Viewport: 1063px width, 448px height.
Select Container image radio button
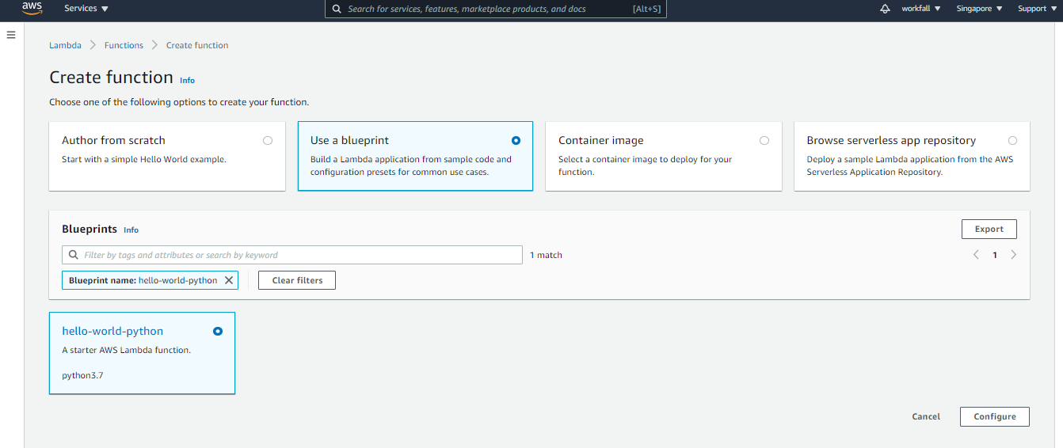point(764,140)
